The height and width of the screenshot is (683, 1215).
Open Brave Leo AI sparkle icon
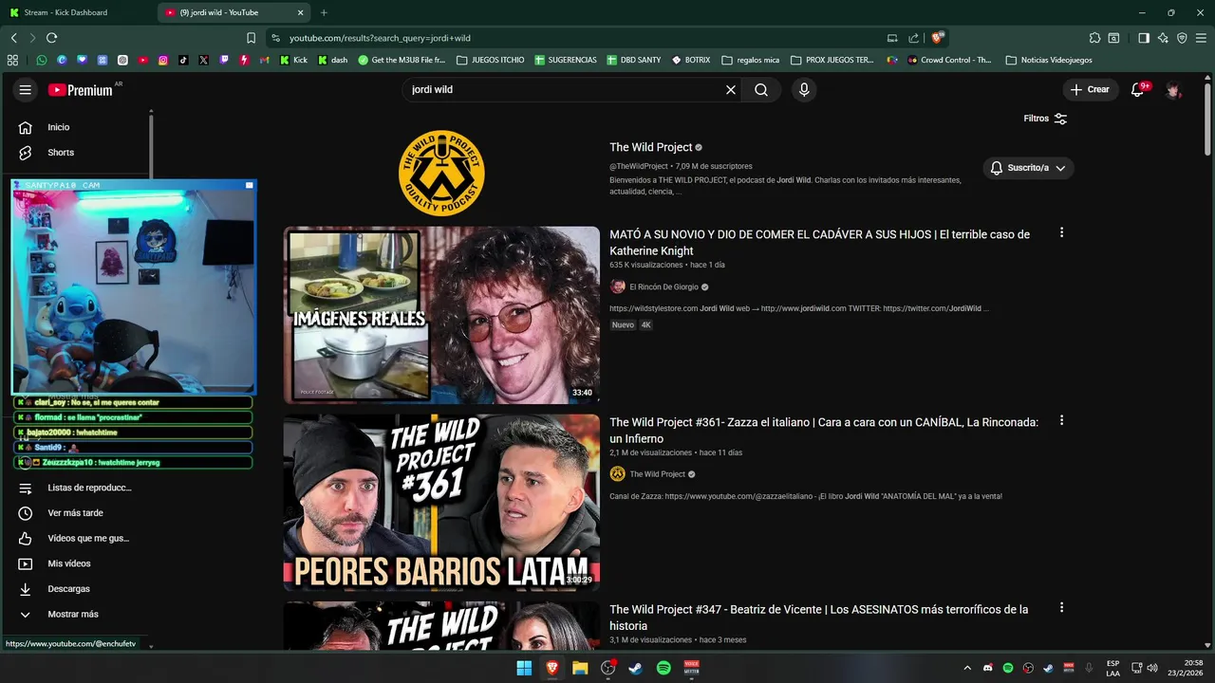coord(1163,38)
